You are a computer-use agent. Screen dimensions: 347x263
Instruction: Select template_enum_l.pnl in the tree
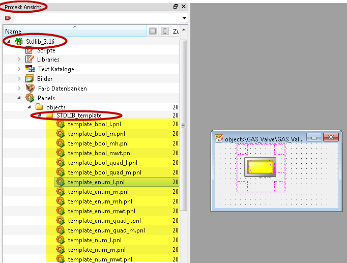[x=96, y=182]
